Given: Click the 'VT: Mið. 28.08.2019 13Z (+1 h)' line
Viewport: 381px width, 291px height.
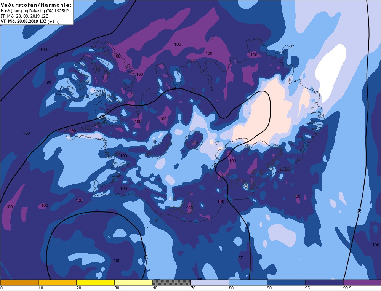Looking at the screenshot, I should tap(30, 21).
